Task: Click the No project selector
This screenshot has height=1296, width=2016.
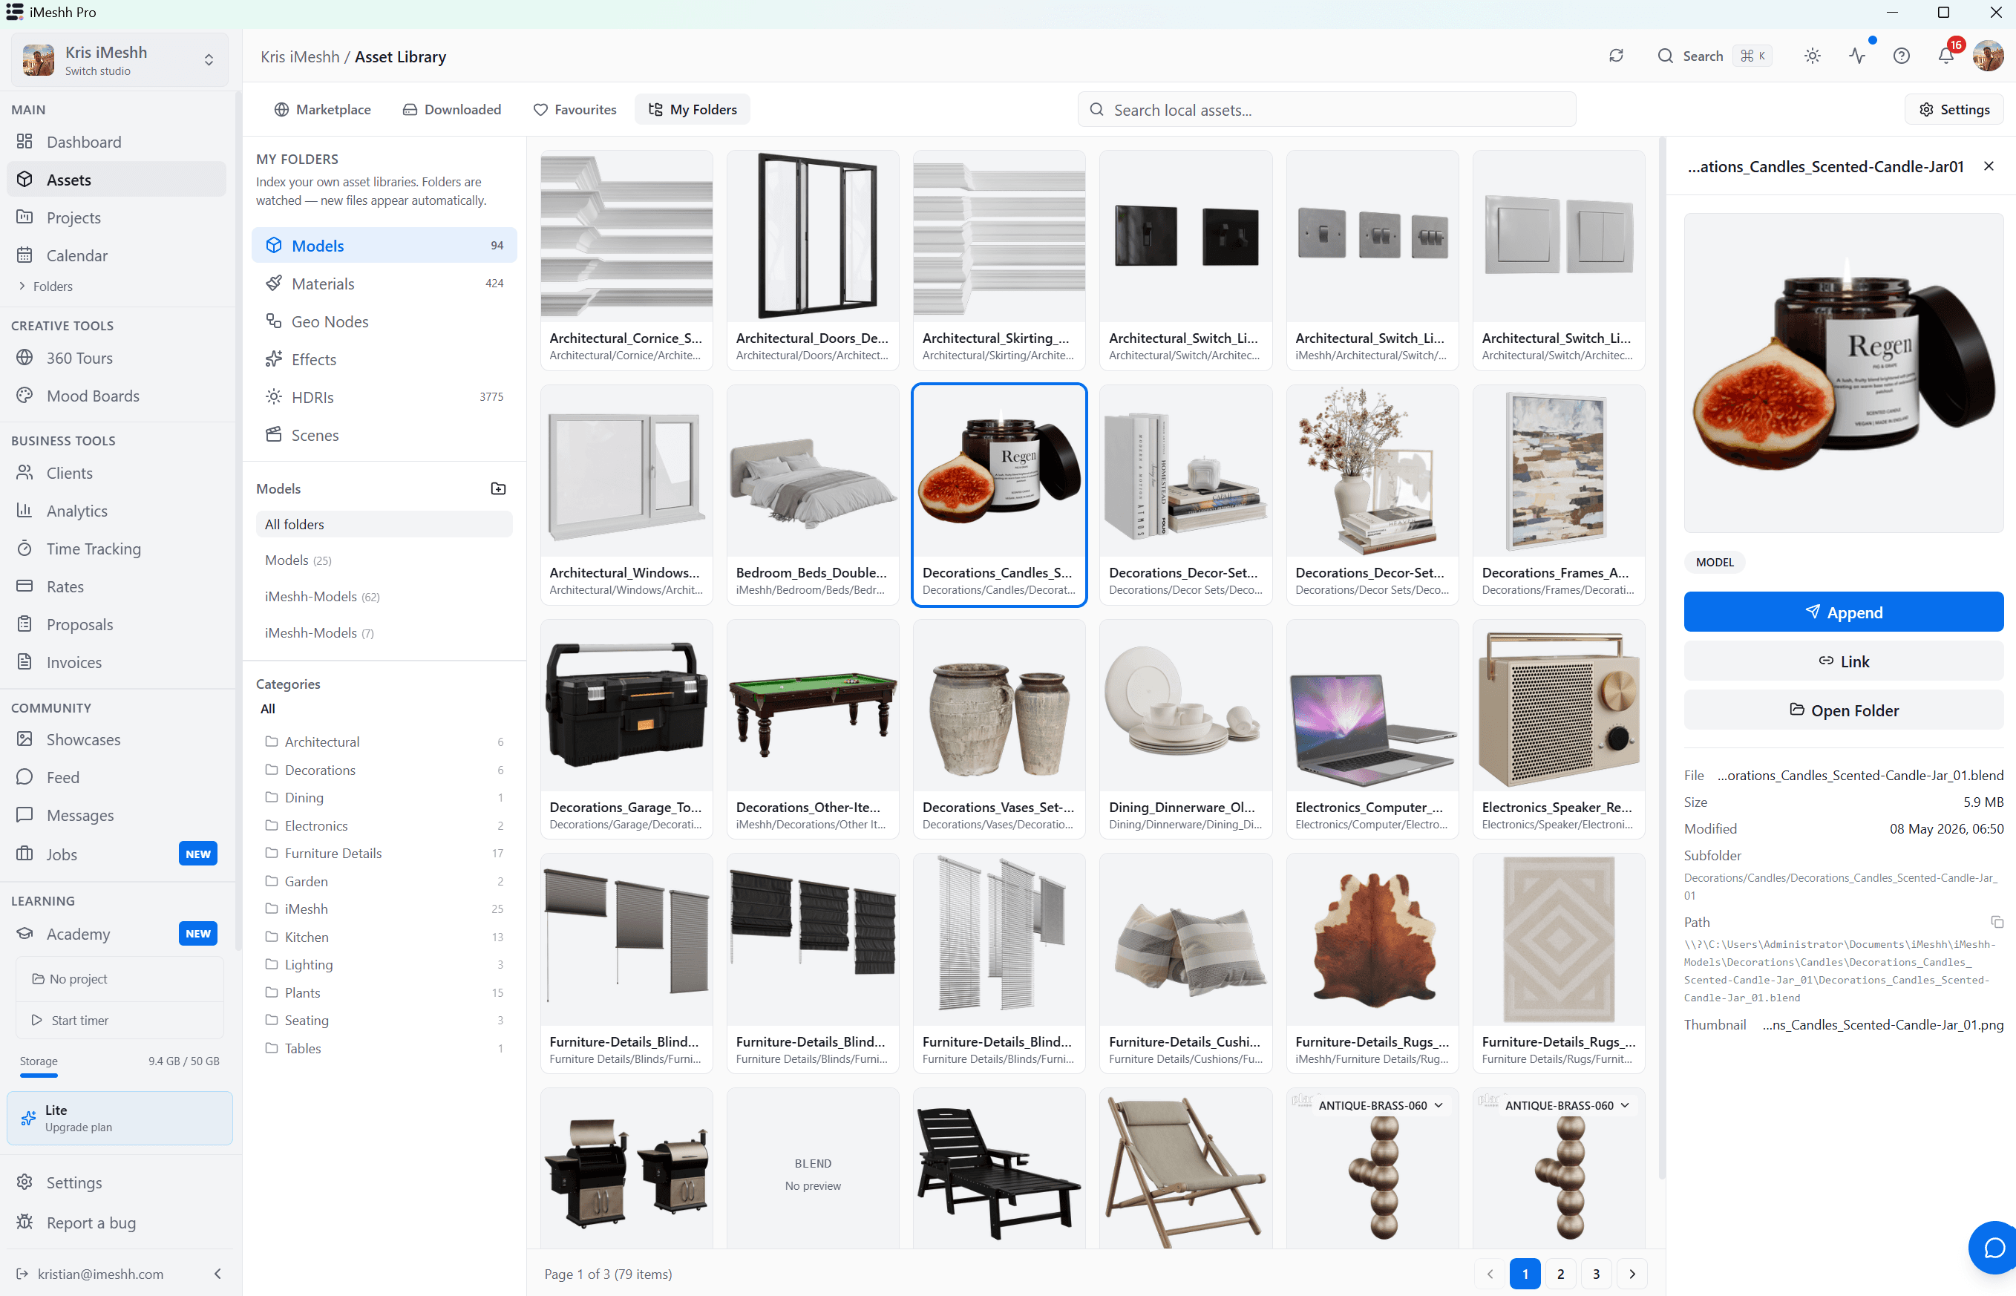Action: tap(120, 979)
